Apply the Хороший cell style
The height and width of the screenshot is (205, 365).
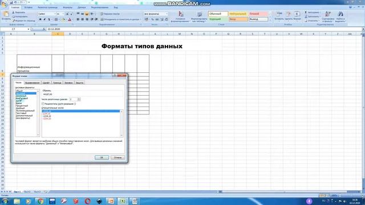[218, 19]
